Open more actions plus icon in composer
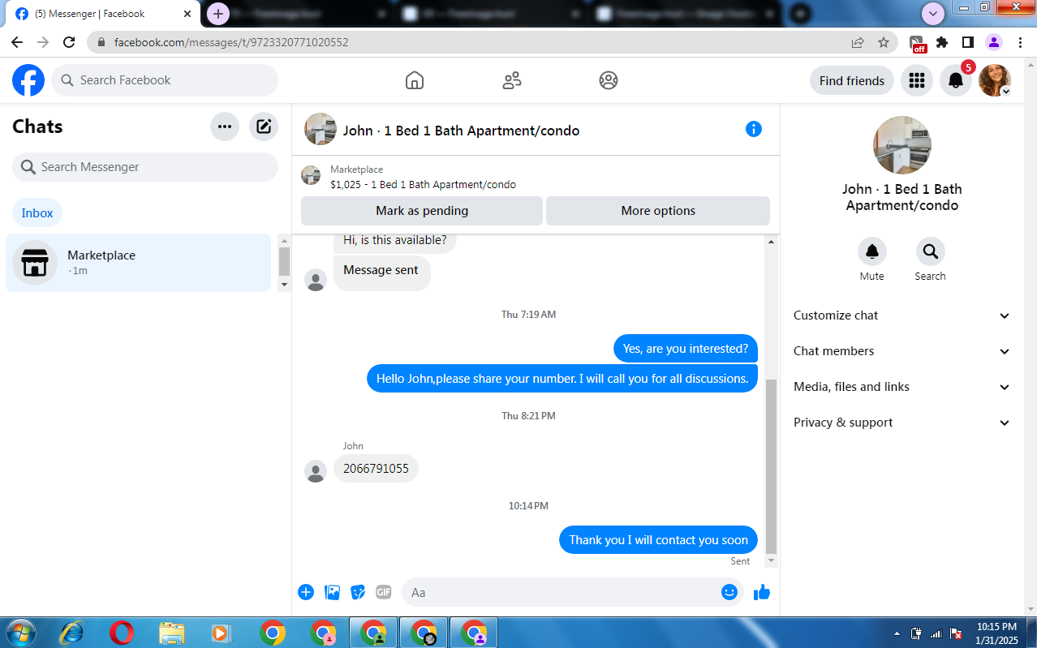 point(306,592)
